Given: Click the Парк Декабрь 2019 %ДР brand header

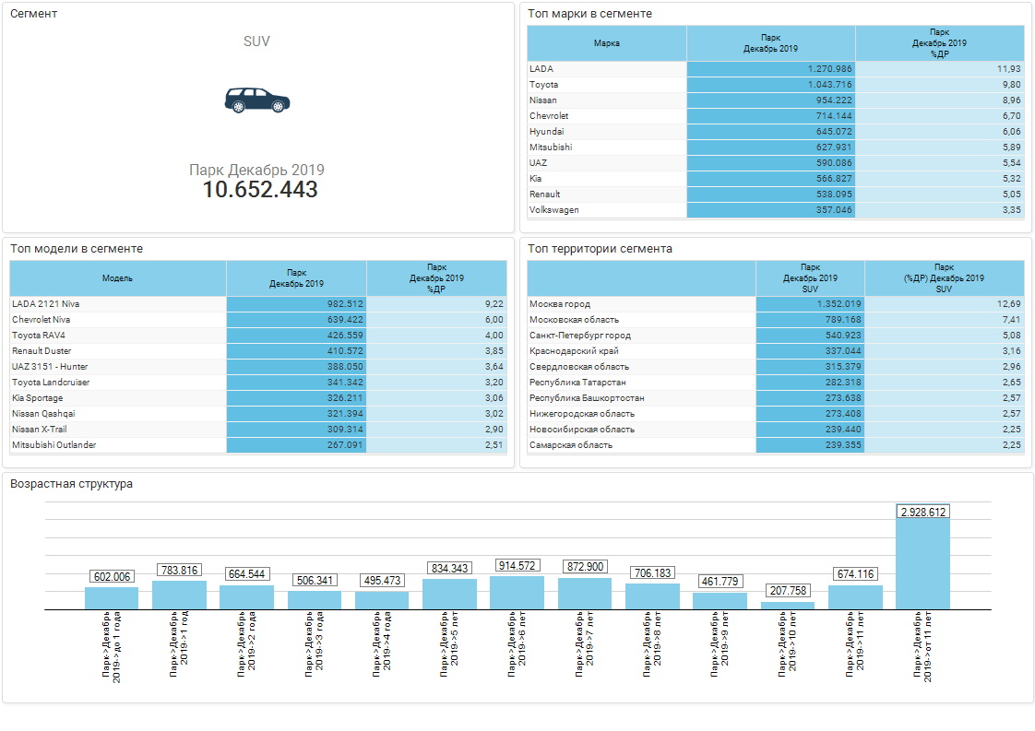Looking at the screenshot, I should 939,43.
